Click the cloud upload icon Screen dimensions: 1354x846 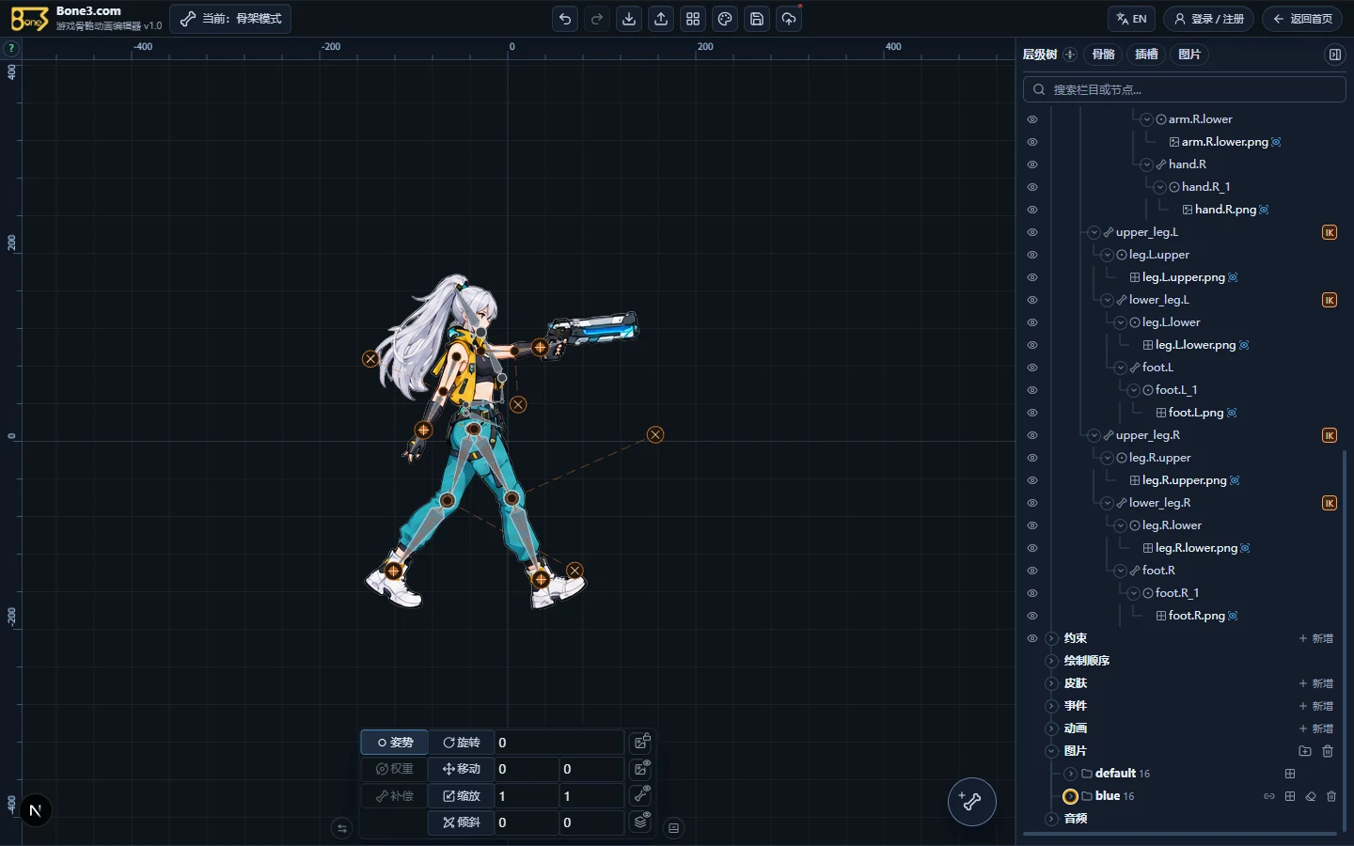pos(789,19)
